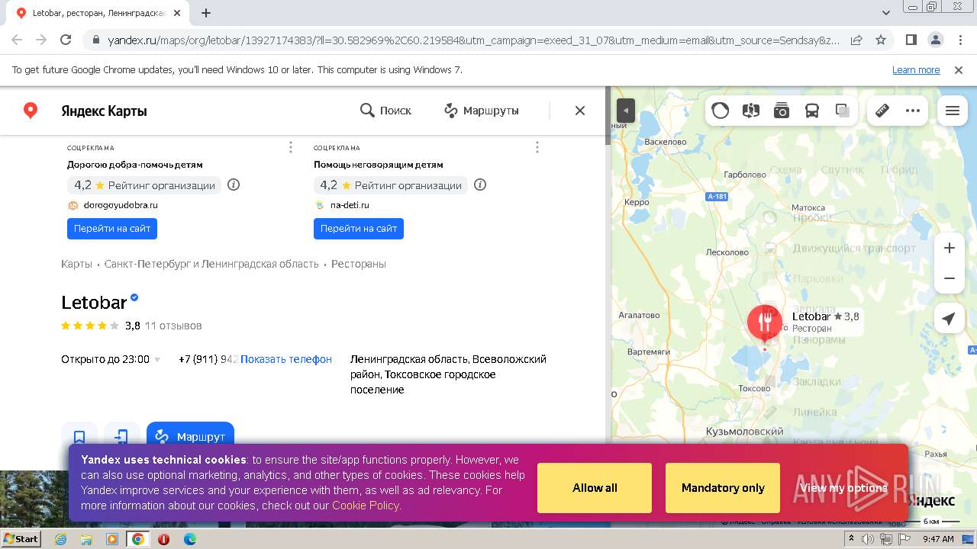Viewport: 977px width, 549px height.
Task: Toggle the traffic layer on the map
Action: pyautogui.click(x=721, y=111)
